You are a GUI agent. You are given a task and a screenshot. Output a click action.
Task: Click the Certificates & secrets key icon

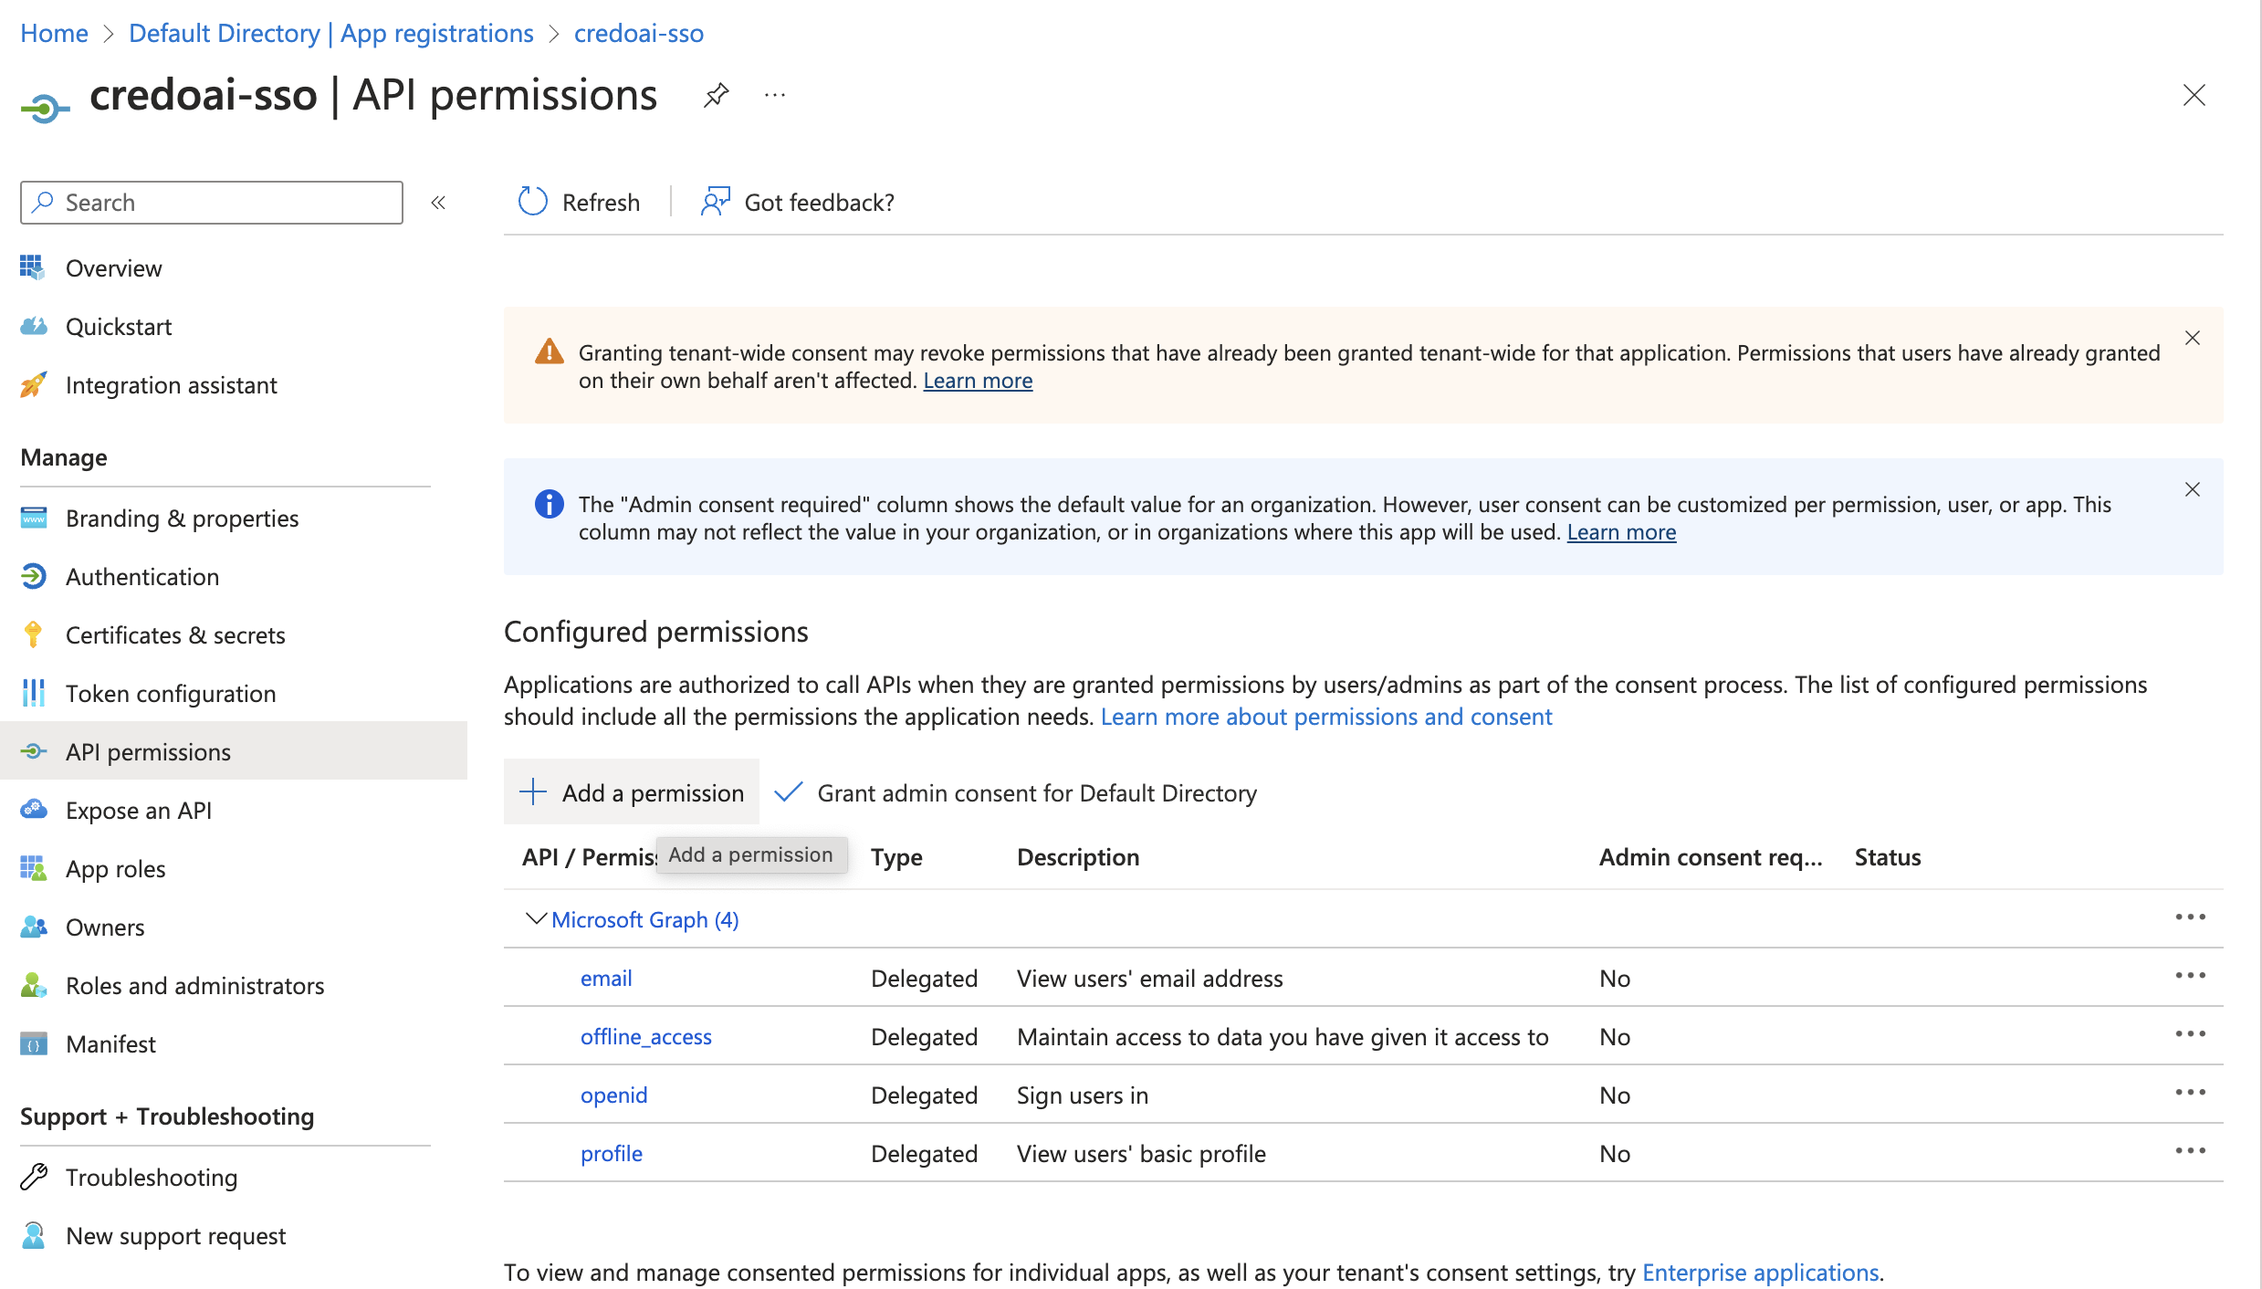(33, 634)
